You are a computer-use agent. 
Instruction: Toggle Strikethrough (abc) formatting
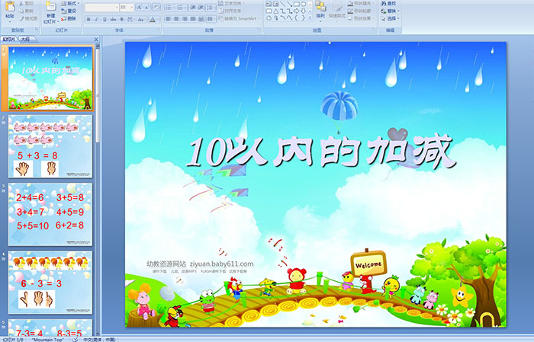113,19
